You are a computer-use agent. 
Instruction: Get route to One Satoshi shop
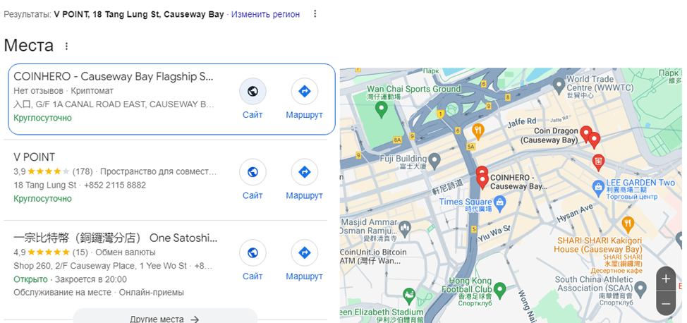pos(304,253)
